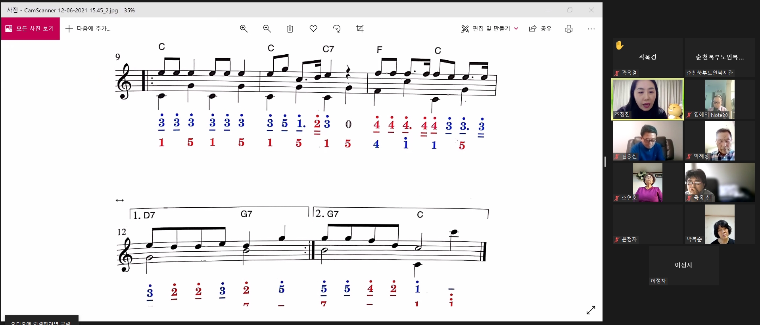Click the zoom out magnifier icon
Image resolution: width=760 pixels, height=325 pixels.
[x=267, y=29]
